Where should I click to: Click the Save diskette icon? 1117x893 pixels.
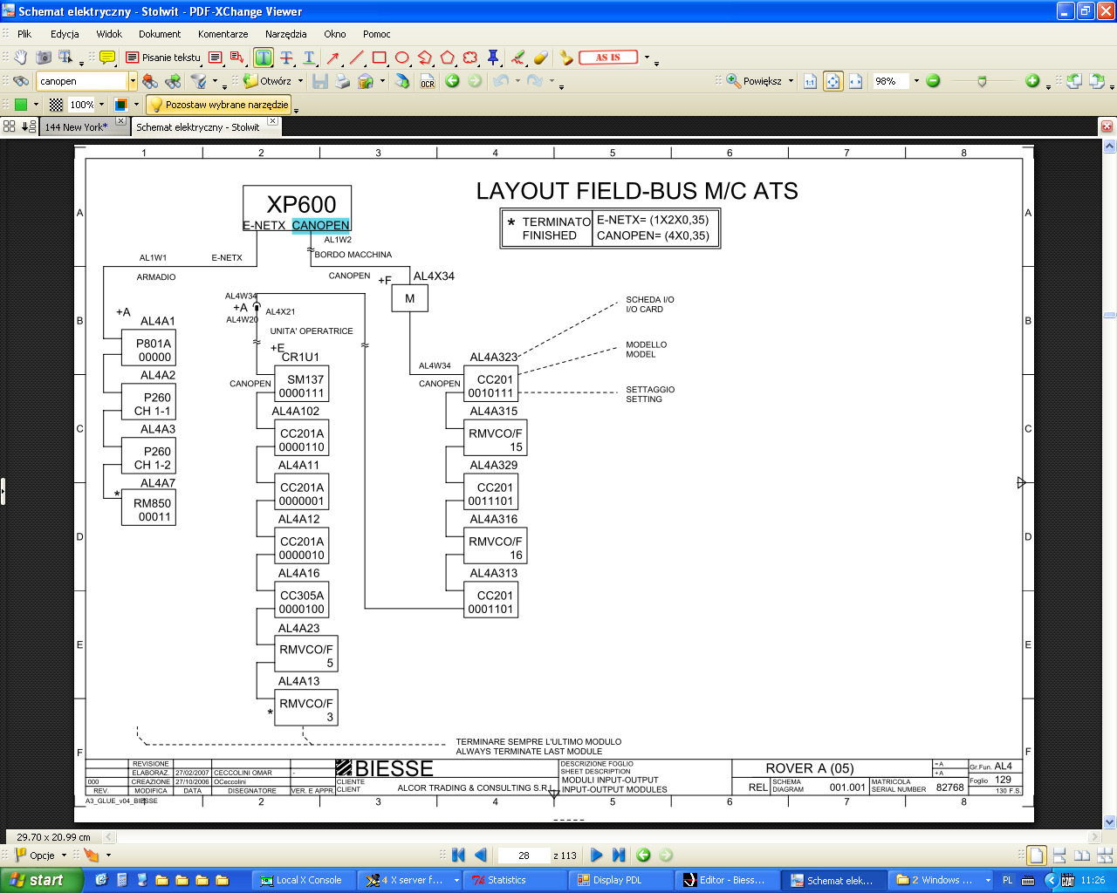coord(320,81)
